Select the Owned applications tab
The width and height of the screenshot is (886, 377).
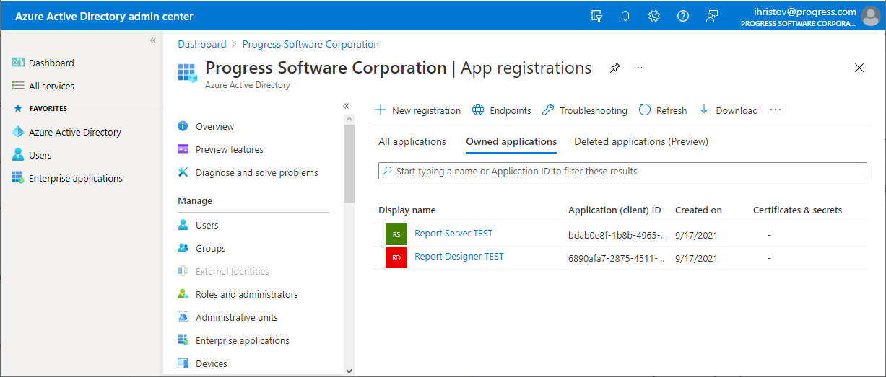pos(511,141)
